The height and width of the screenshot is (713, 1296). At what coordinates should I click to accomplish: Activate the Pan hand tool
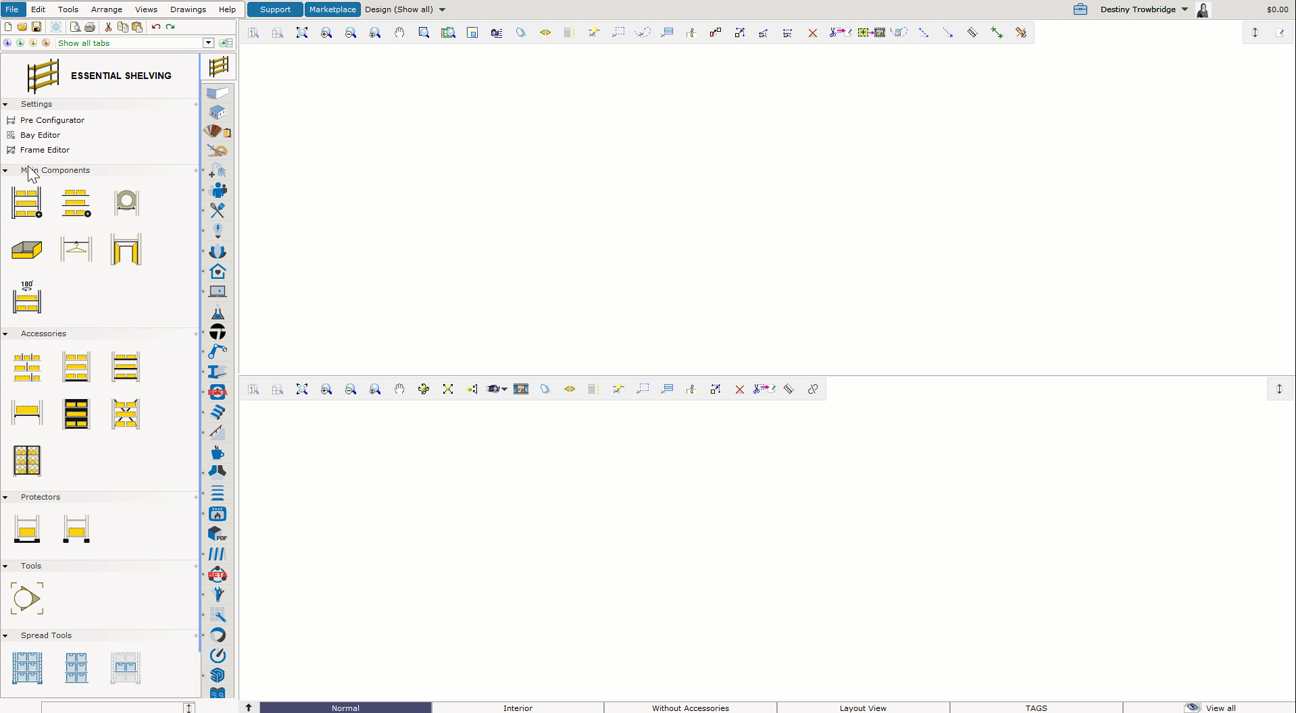pos(399,32)
